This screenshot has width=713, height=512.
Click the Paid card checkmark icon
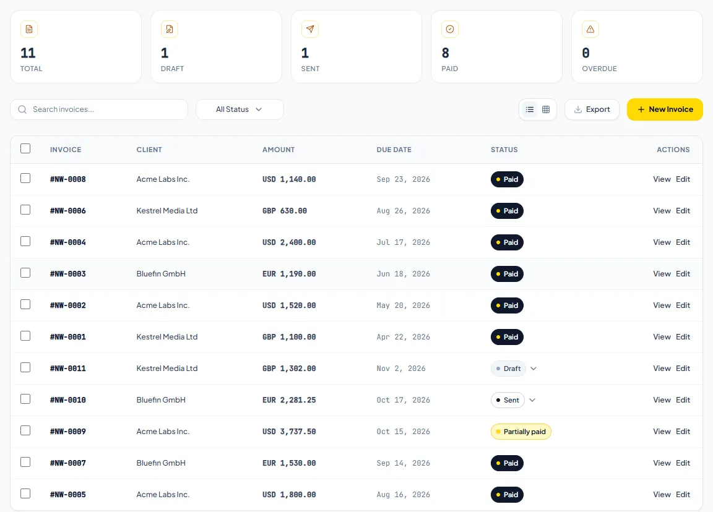click(x=450, y=29)
